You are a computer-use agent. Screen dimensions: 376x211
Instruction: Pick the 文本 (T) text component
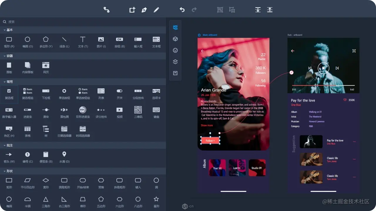point(83,42)
